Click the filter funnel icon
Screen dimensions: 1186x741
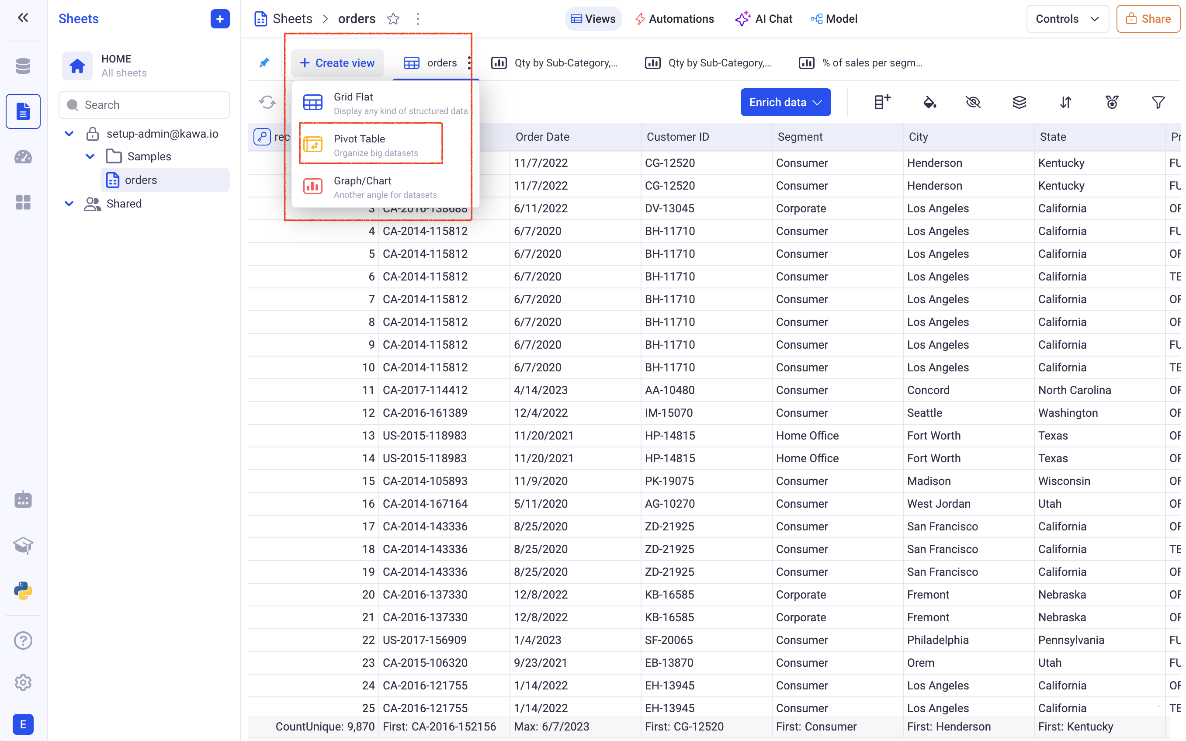1158,102
